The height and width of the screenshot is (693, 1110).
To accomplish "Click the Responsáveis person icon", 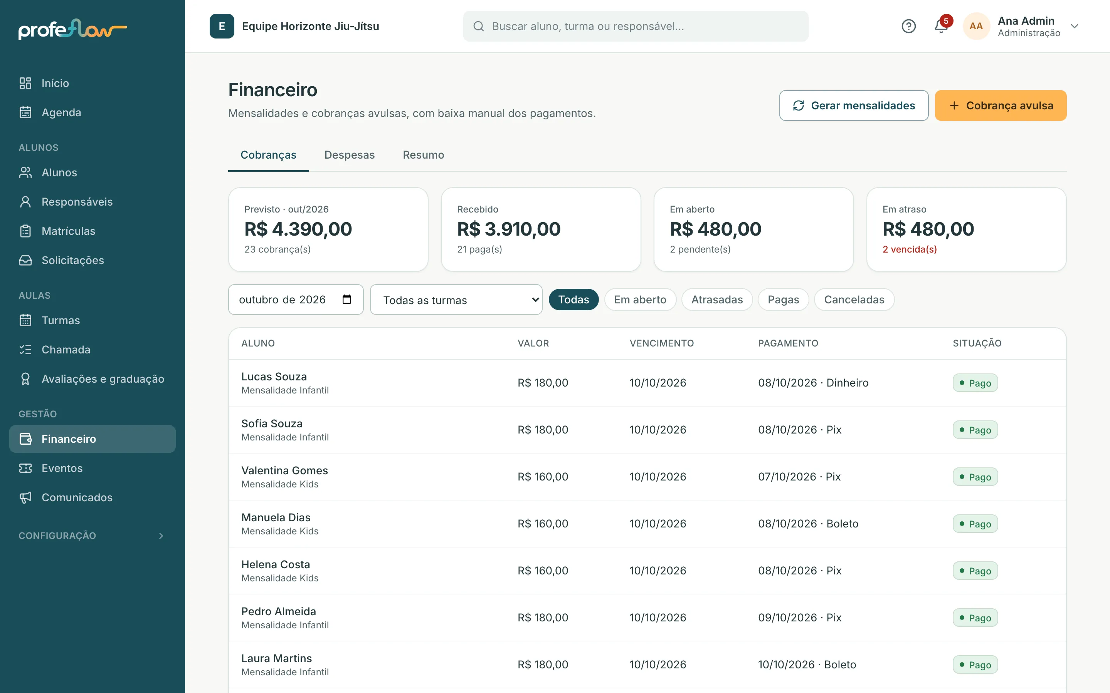I will click(x=25, y=202).
